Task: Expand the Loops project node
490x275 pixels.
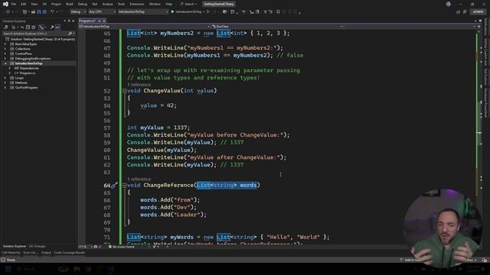Action: point(5,78)
